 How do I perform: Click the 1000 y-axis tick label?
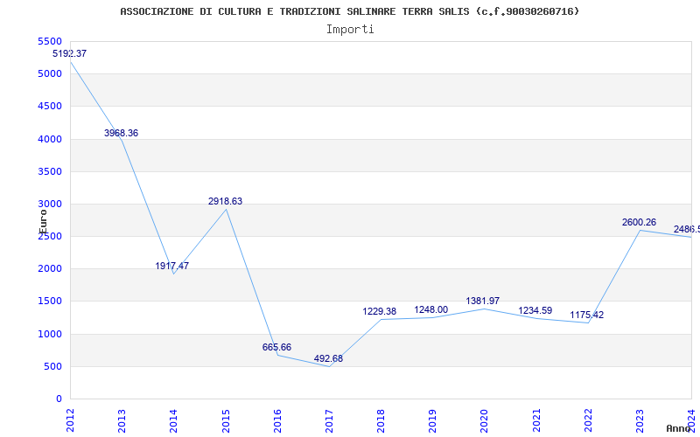[x=50, y=334]
